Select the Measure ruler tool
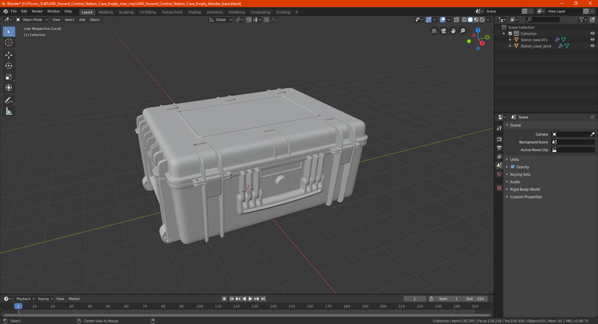This screenshot has height=324, width=598. click(x=9, y=111)
